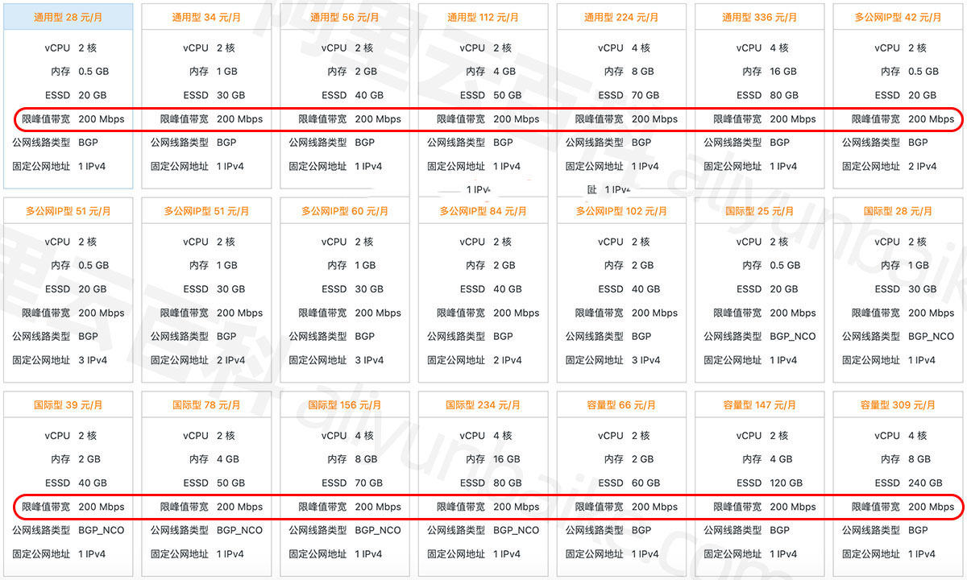Viewport: 967px width, 580px height.
Task: Click 限峰值带宽 200 Mbps in 通用型 28 card
Action: click(x=73, y=119)
